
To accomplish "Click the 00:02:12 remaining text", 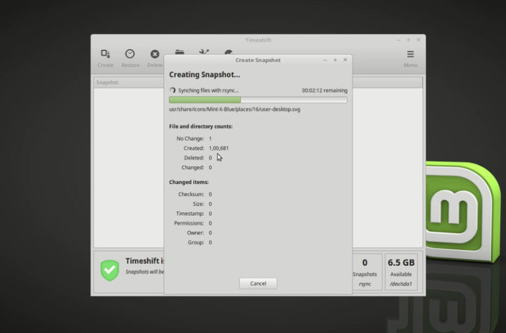I will 325,91.
